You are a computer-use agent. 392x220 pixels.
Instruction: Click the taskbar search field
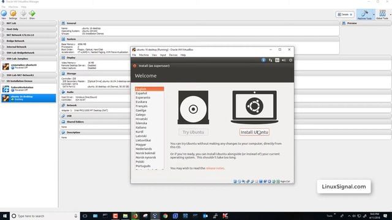(45, 216)
